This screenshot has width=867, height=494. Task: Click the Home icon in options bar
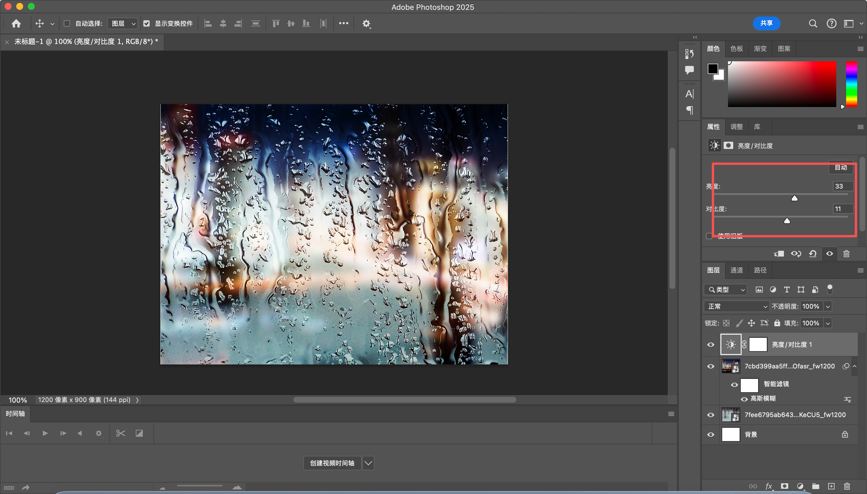(16, 23)
